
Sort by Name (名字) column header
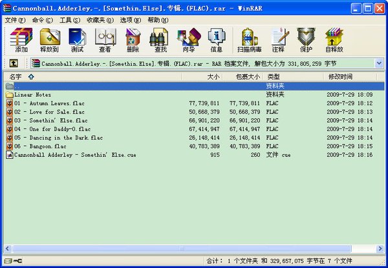[92, 77]
